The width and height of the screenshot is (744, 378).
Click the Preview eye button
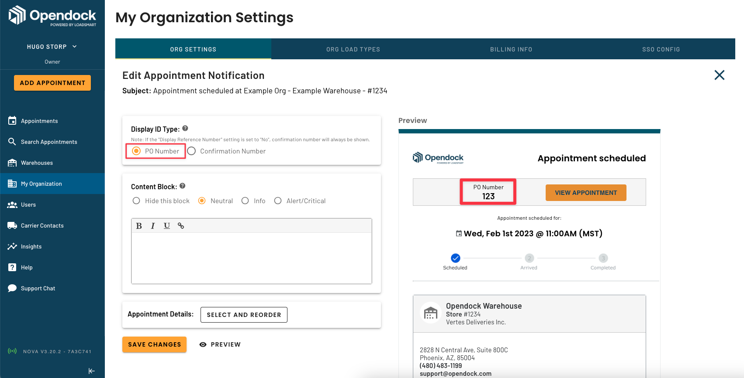[x=220, y=344]
